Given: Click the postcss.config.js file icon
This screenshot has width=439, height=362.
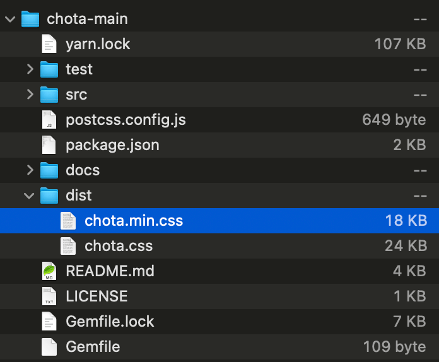Looking at the screenshot, I should (49, 120).
